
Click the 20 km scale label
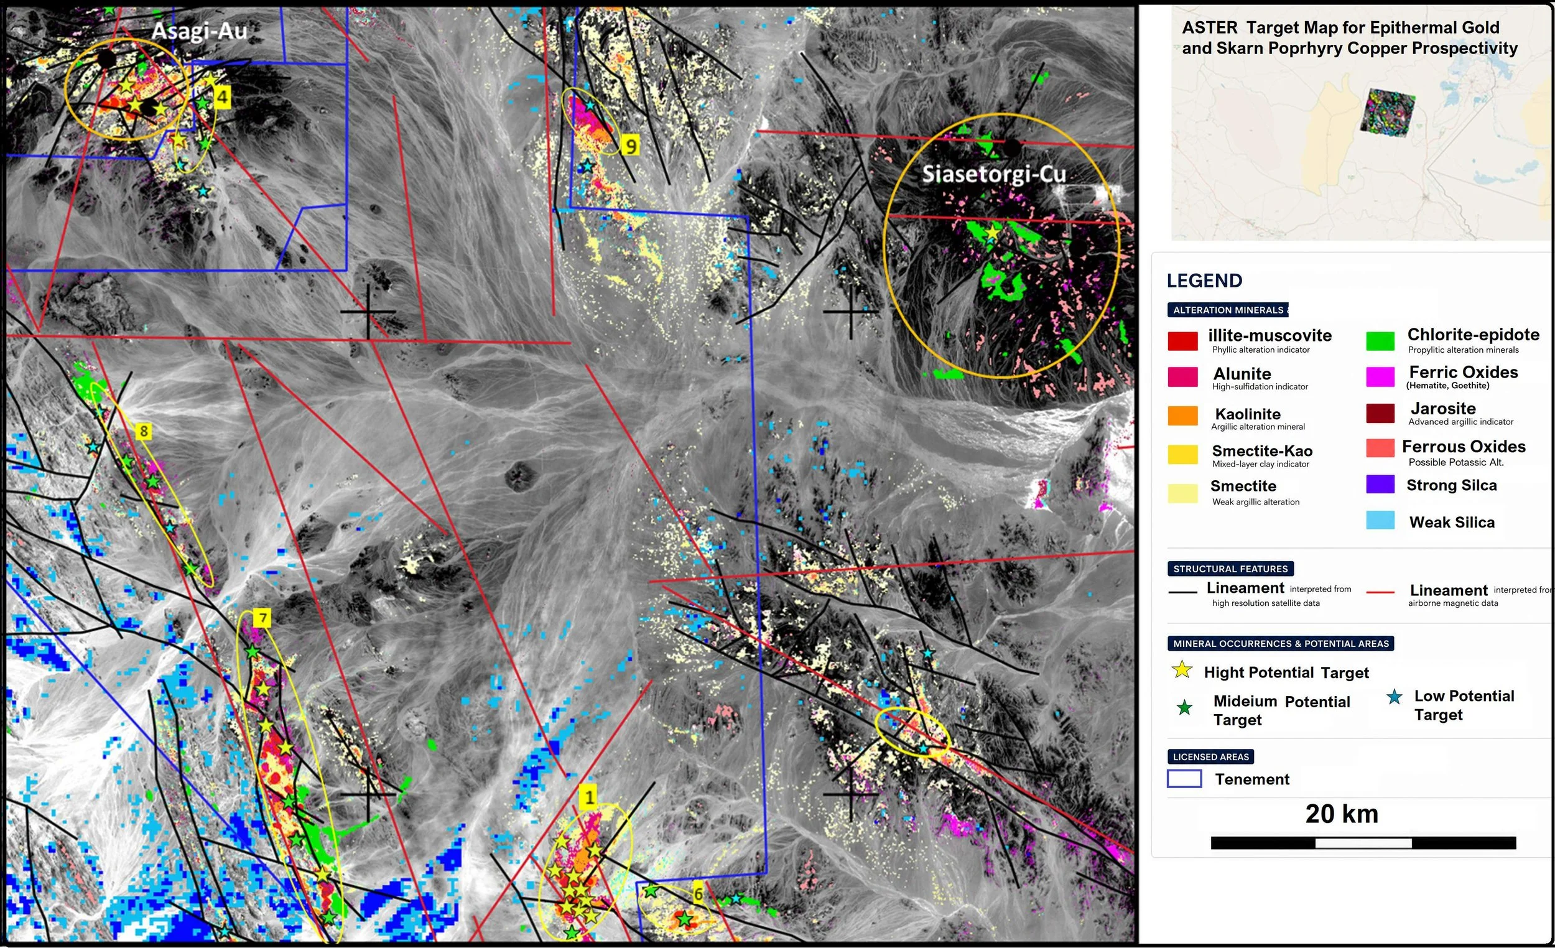pos(1342,814)
